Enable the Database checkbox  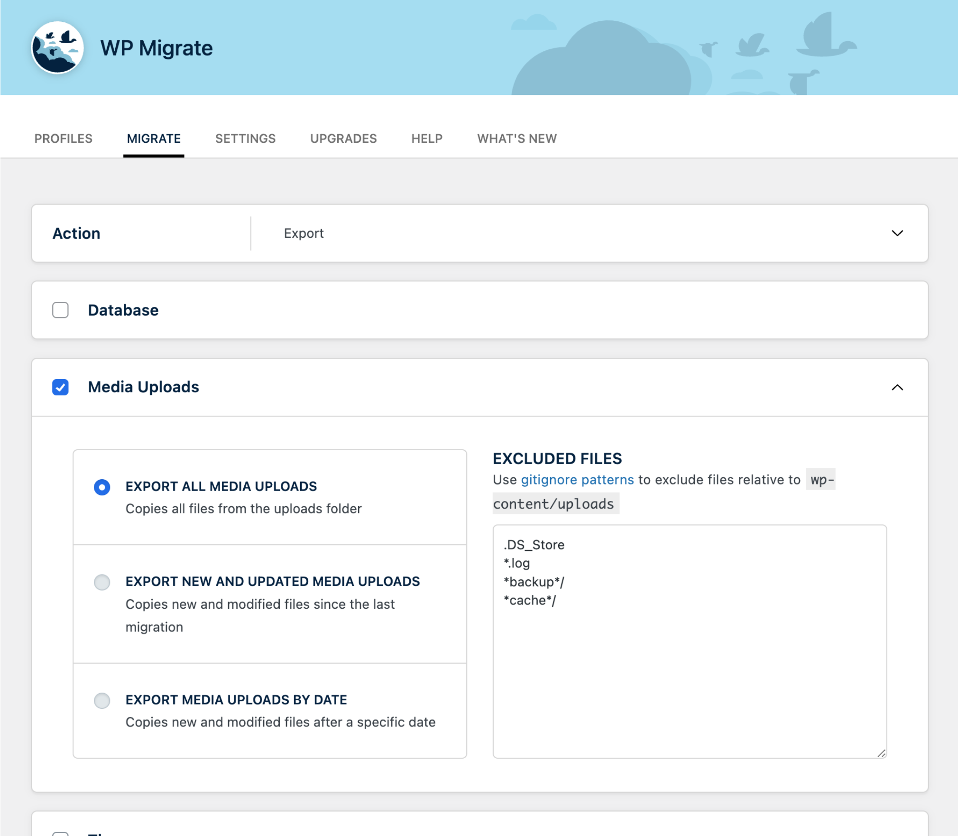60,310
